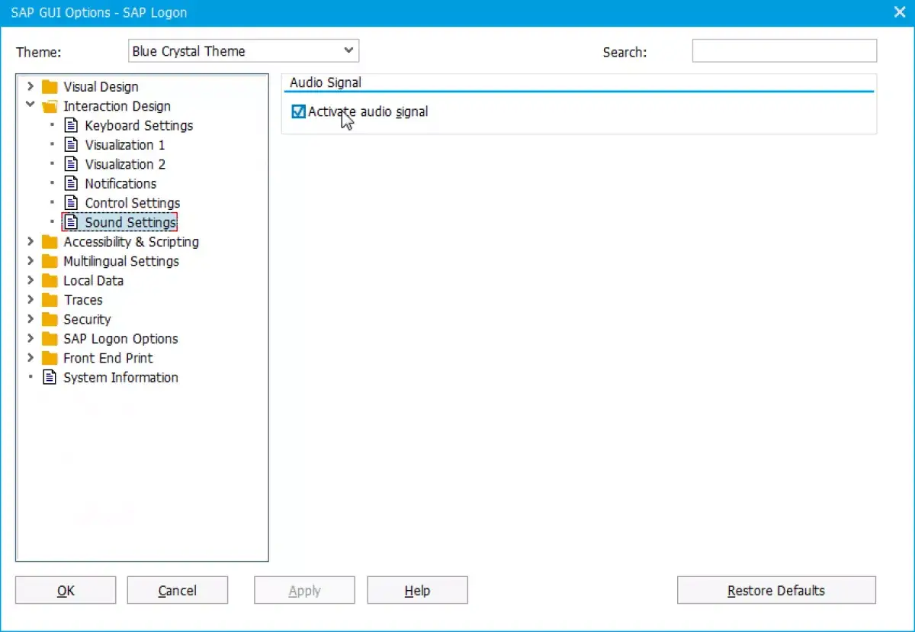The height and width of the screenshot is (632, 915).
Task: Select Control Settings label in tree
Action: pos(133,203)
